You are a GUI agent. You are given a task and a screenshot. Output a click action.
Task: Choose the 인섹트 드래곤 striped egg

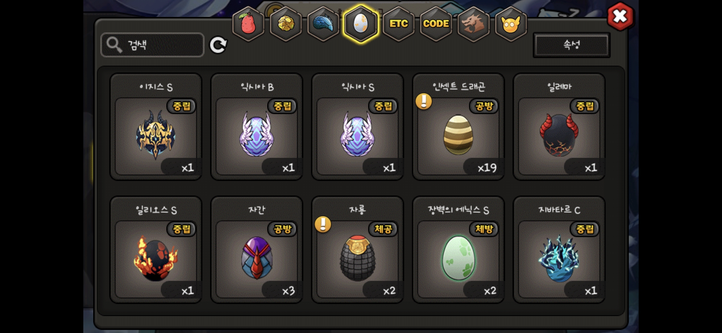tap(459, 127)
